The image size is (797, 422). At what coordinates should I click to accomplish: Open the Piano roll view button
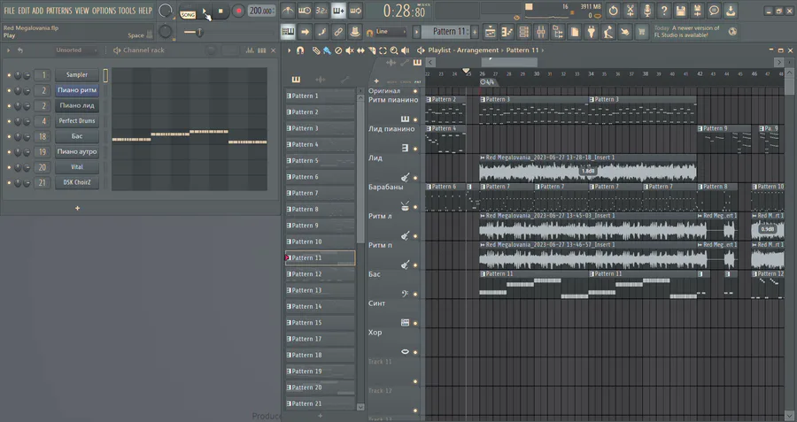(x=507, y=32)
